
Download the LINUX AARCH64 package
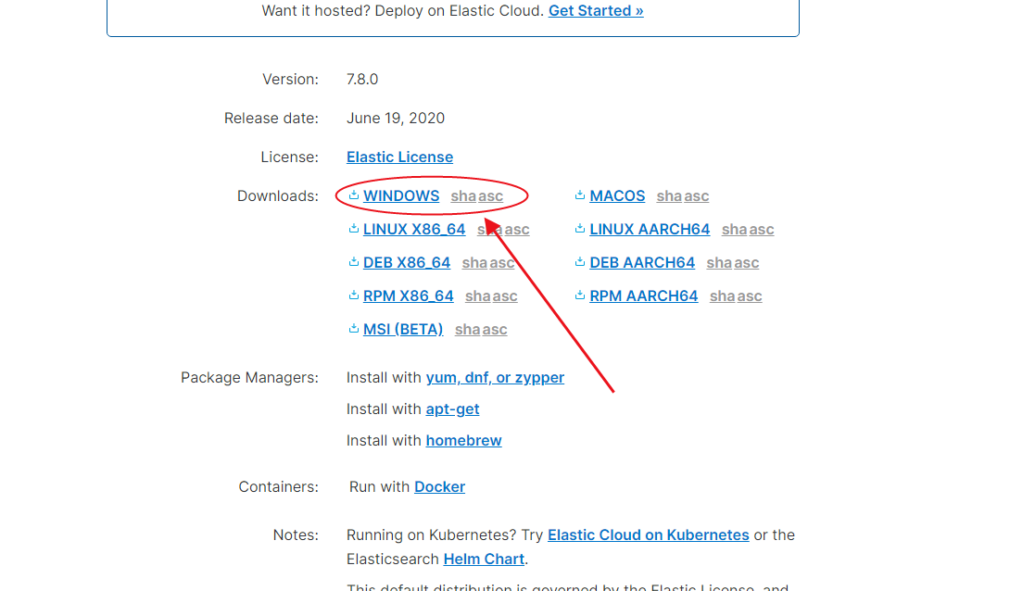click(650, 229)
